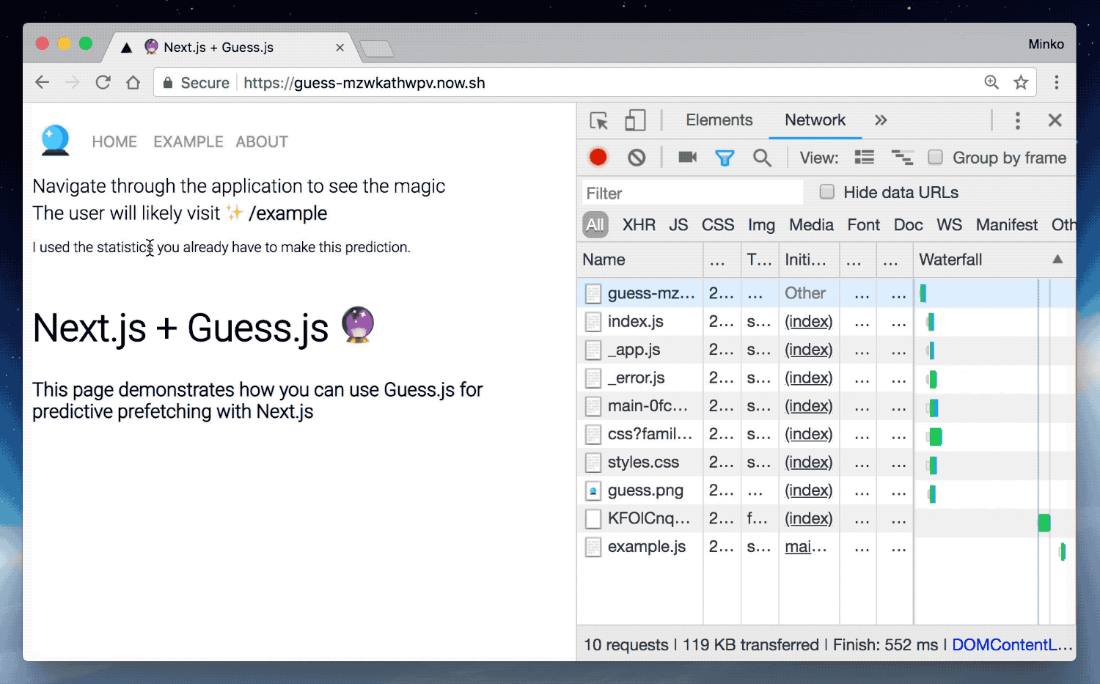Screen dimensions: 1100x684
Task: Click the Secure padlock icon
Action: coord(168,83)
